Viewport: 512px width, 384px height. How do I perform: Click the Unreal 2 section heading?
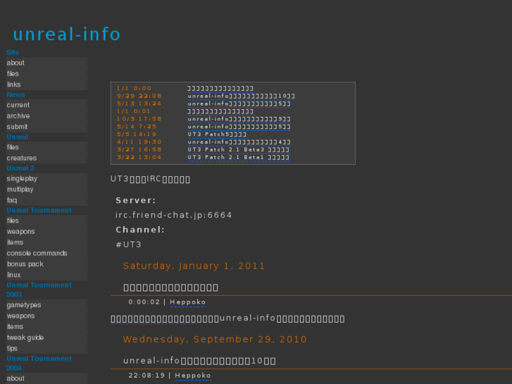[x=20, y=168]
